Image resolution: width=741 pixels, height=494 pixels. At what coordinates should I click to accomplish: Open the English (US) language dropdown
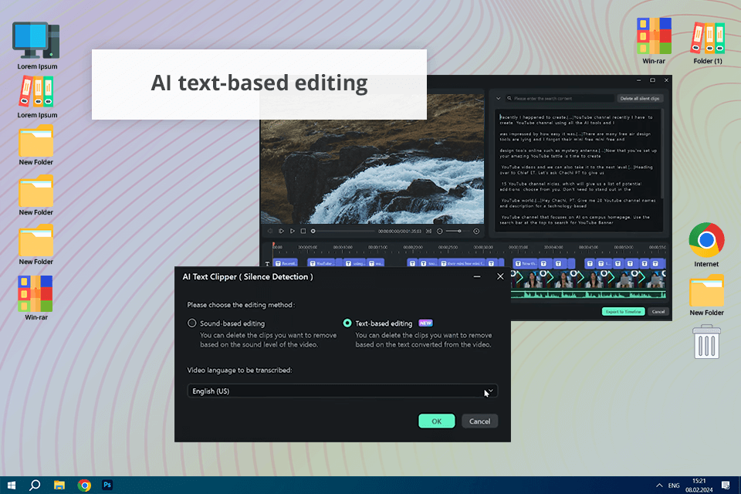tap(343, 391)
